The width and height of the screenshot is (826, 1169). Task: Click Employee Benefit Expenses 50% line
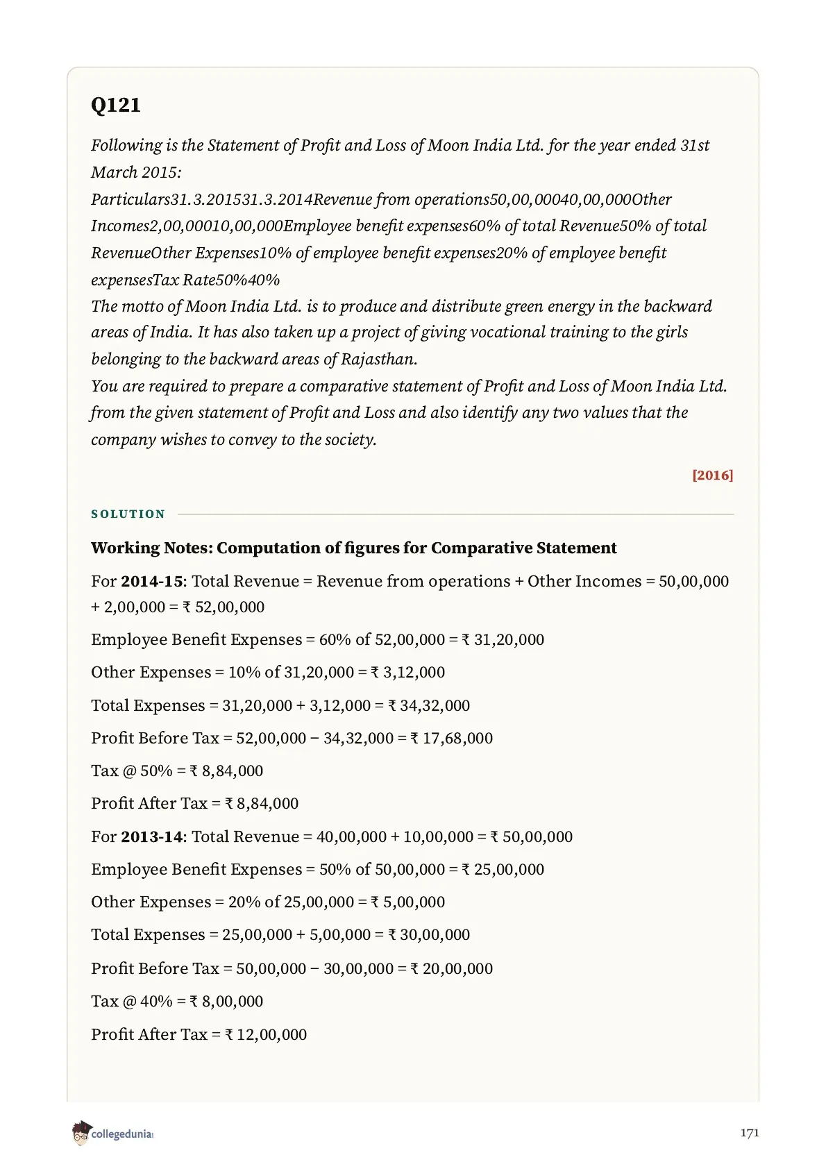tap(317, 869)
